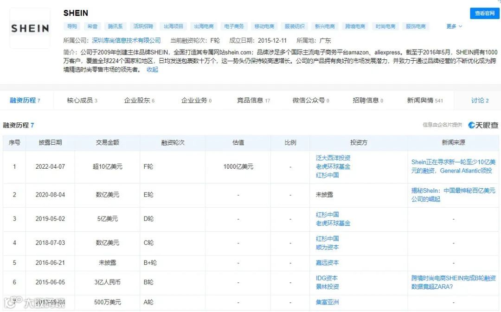Select the 导购 tag
This screenshot has height=312, width=501.
coord(72,26)
